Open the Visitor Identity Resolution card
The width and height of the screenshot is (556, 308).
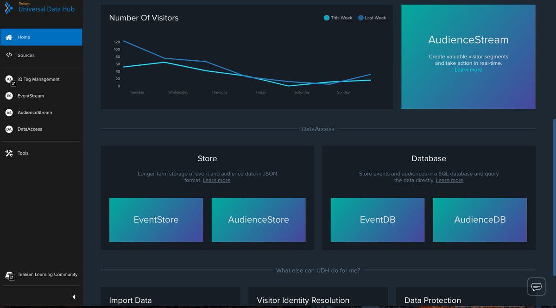(x=318, y=297)
